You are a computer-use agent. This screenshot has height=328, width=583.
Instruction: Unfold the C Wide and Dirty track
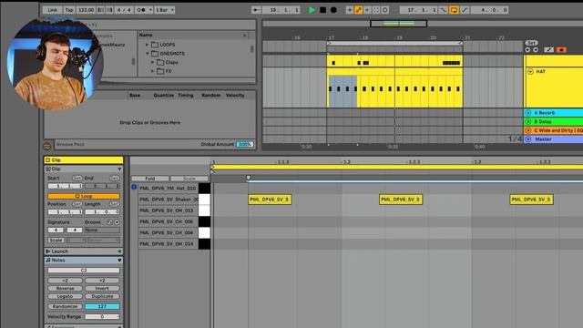coord(528,130)
